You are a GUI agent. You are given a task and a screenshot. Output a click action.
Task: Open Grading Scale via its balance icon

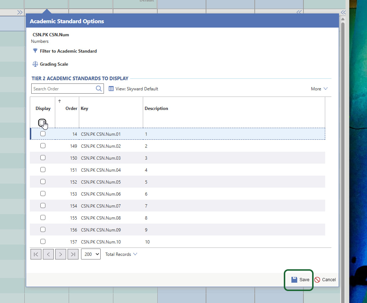[x=35, y=64]
